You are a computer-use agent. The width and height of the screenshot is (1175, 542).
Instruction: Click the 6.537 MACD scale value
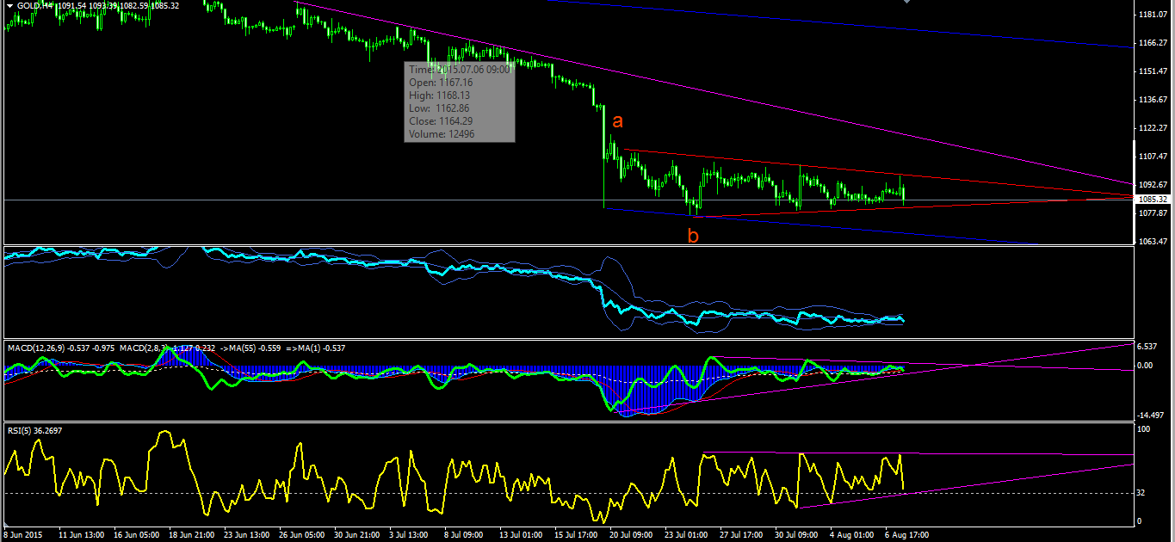pos(1148,347)
